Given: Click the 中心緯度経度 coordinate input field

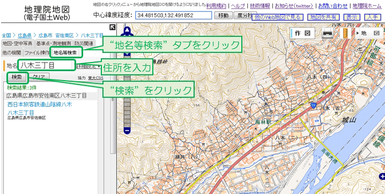Looking at the screenshot, I should click(173, 15).
